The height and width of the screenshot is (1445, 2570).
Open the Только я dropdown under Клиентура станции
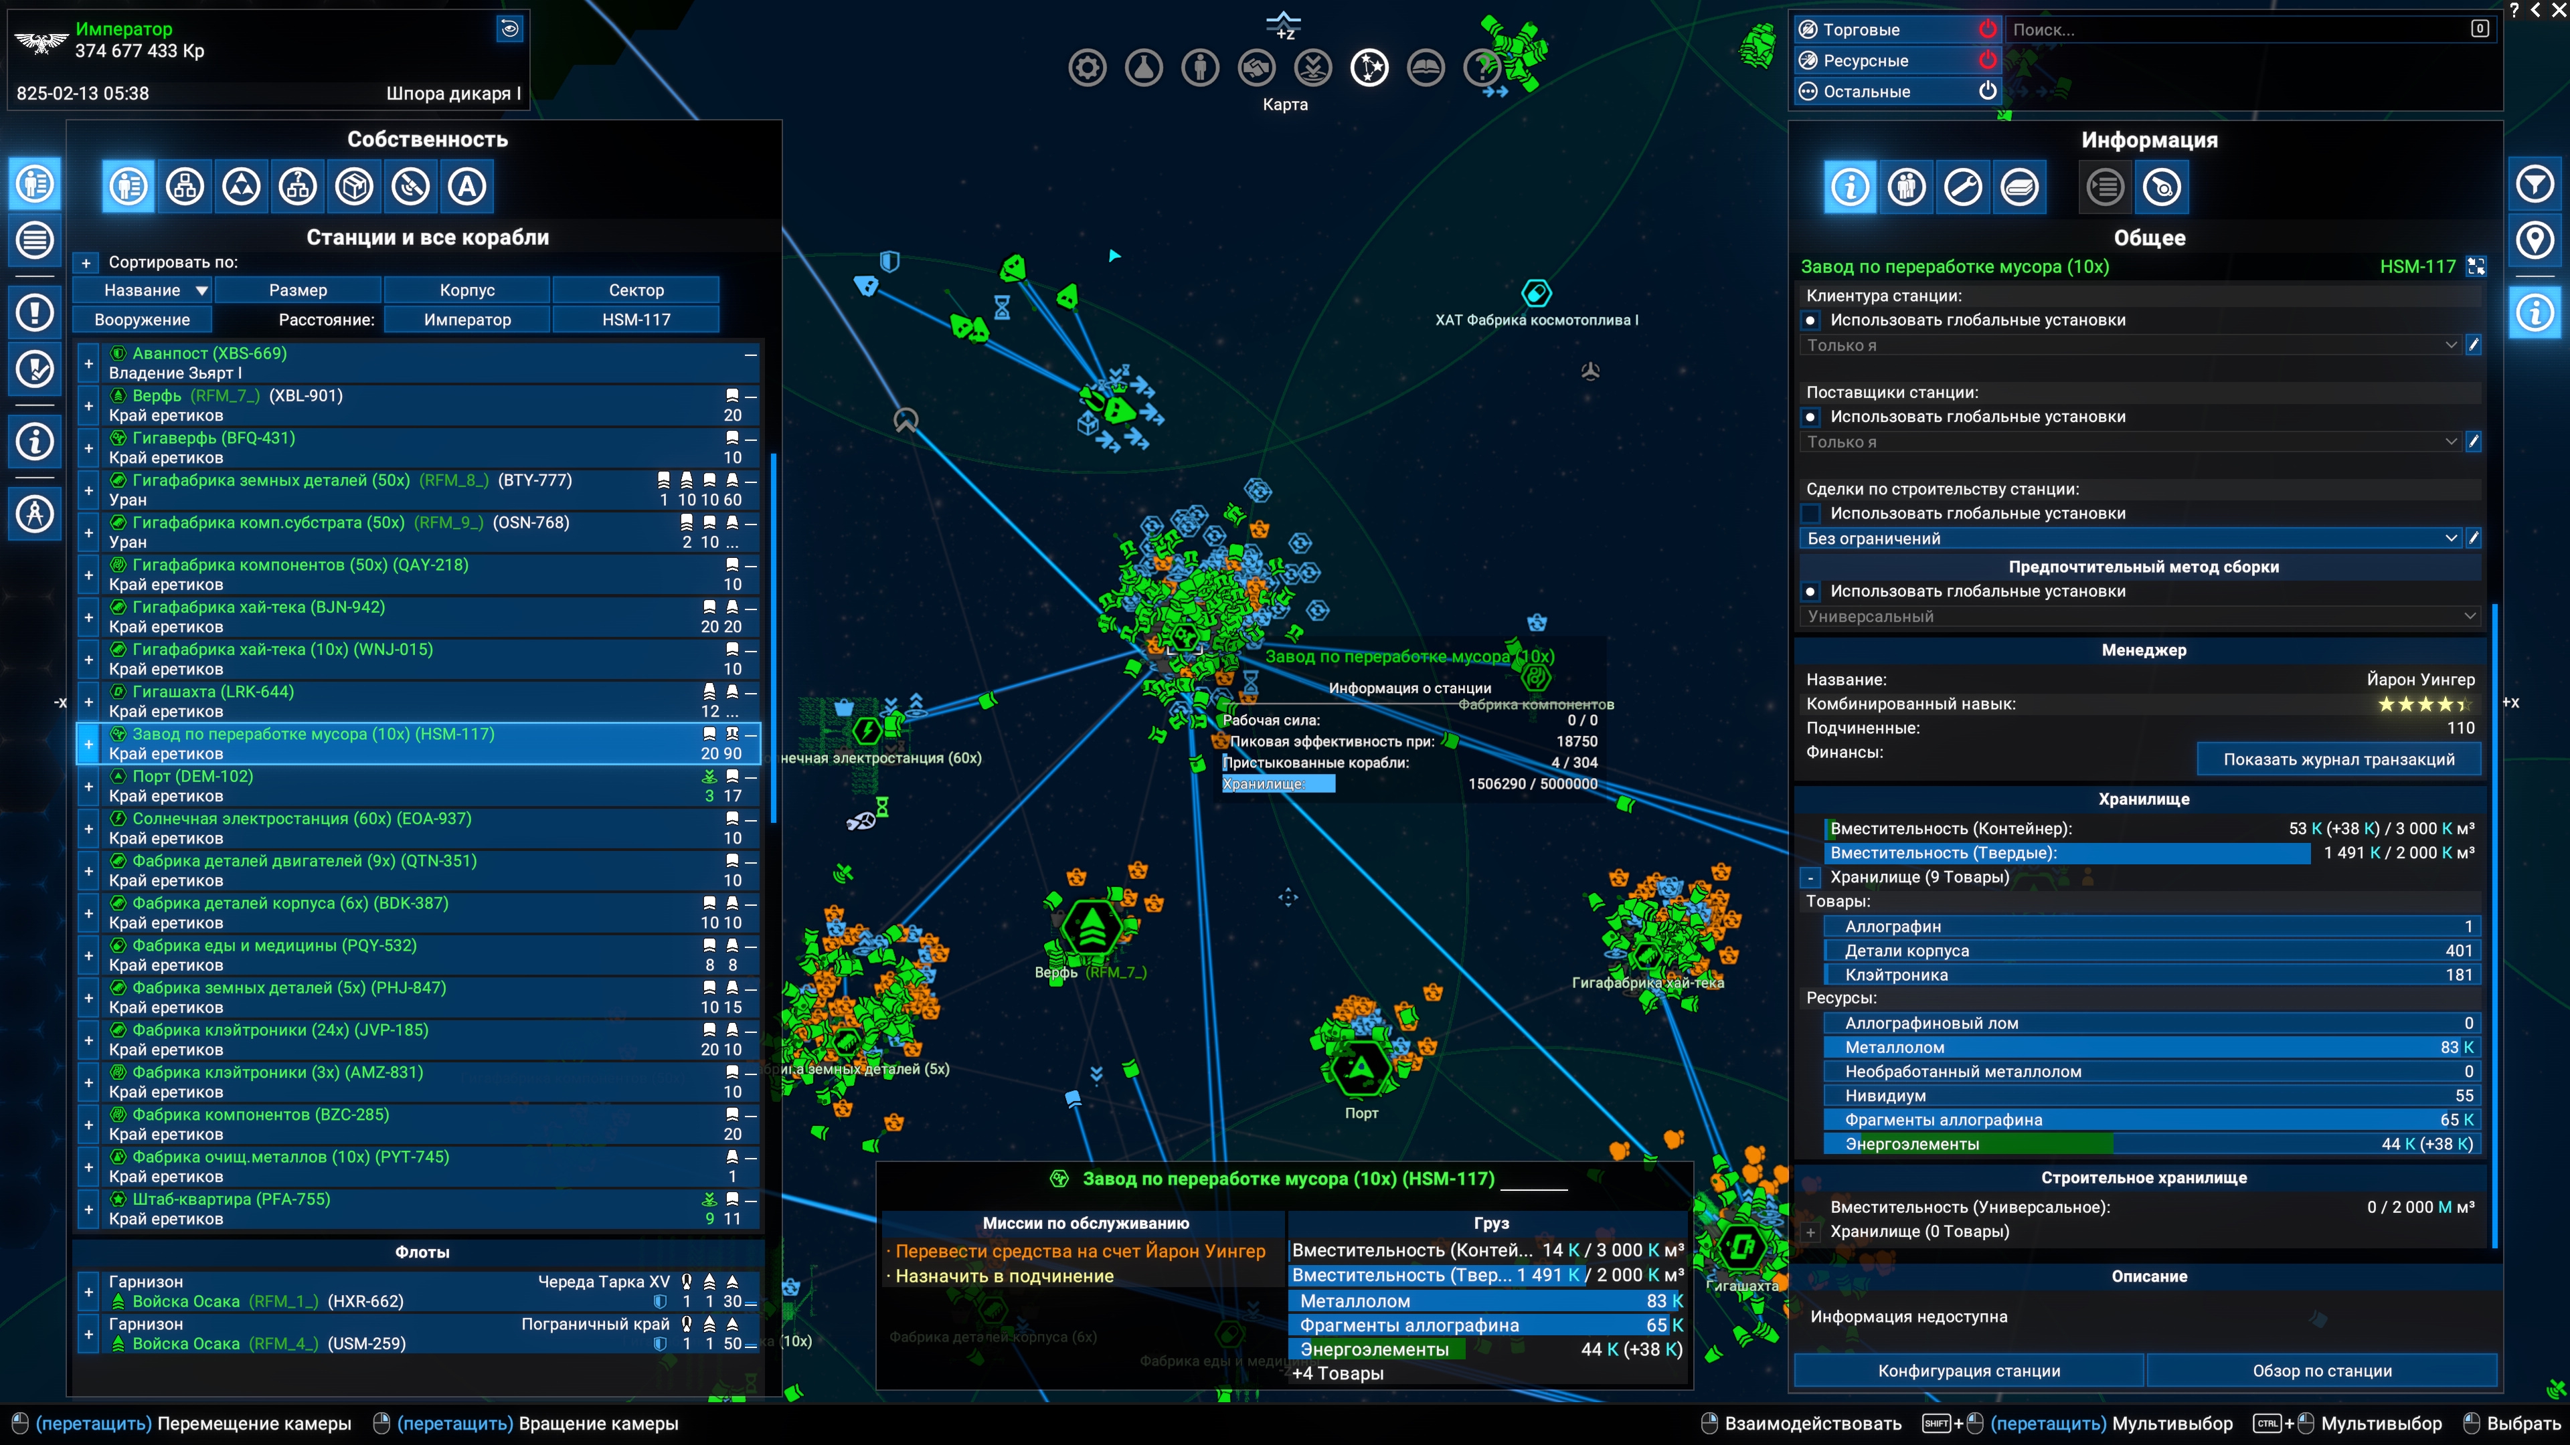(x=2131, y=345)
